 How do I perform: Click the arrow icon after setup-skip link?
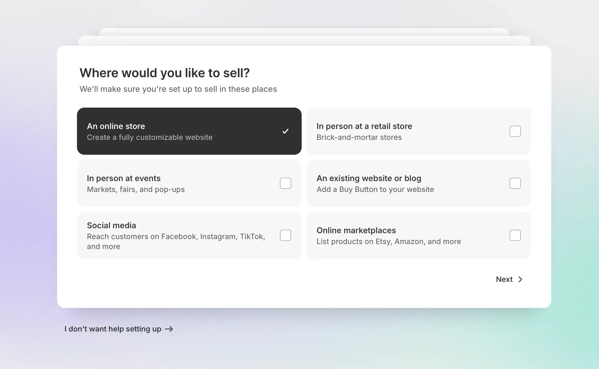[x=169, y=329]
